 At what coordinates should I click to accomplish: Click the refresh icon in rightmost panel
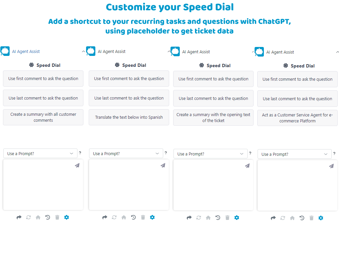[x=283, y=218]
